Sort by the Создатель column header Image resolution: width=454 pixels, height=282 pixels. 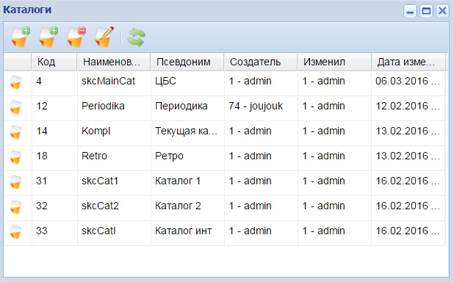point(261,62)
